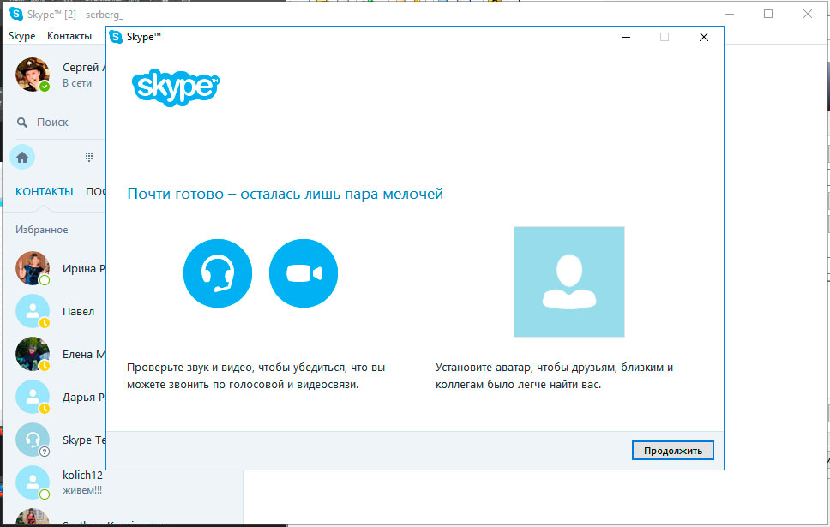This screenshot has height=527, width=830.
Task: Click the search magnifier icon
Action: point(21,123)
